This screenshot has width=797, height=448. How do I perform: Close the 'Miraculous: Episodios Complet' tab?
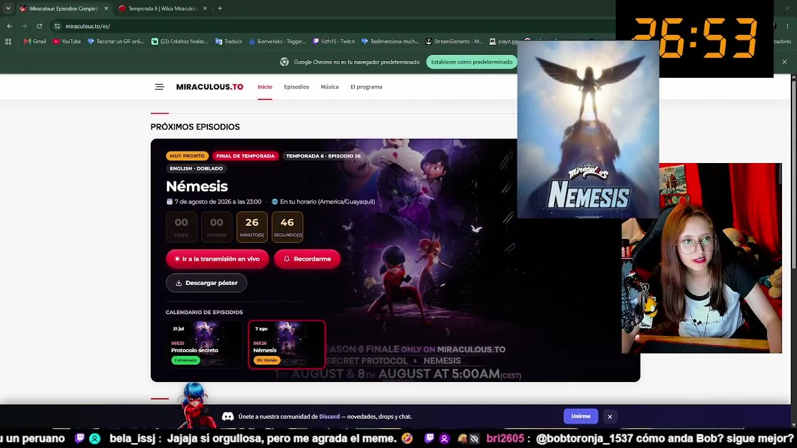tap(106, 9)
